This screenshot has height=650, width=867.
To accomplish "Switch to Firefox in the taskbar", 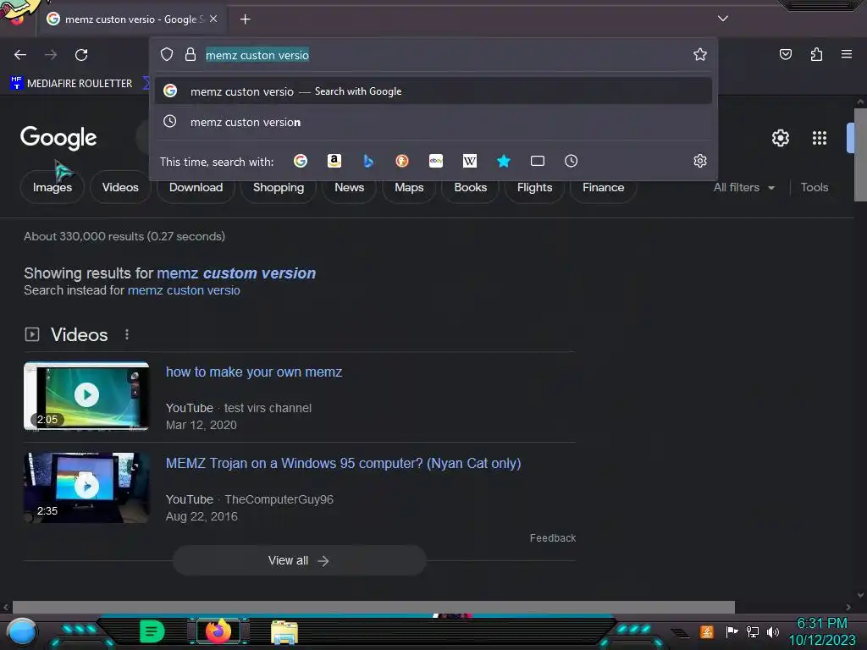I will pyautogui.click(x=218, y=631).
